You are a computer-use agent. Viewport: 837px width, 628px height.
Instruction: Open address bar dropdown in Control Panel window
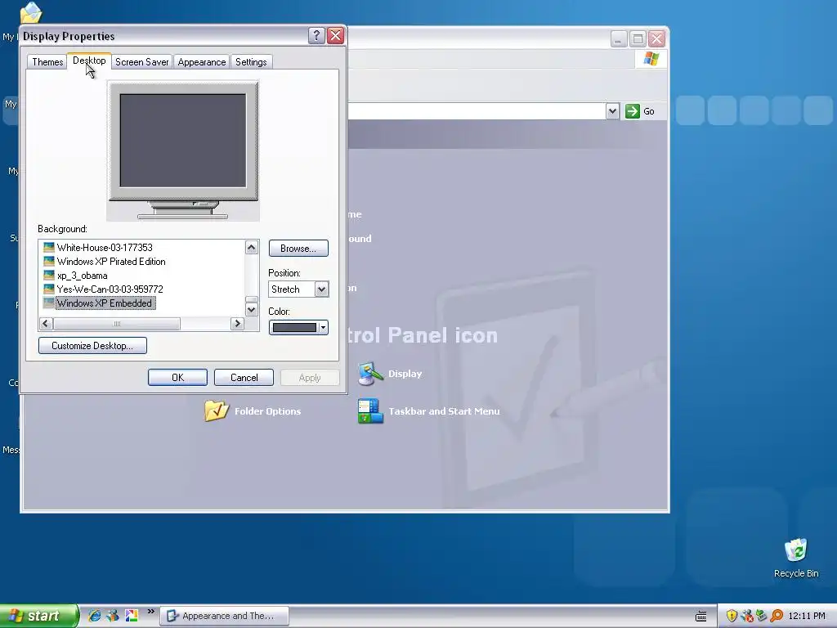613,111
